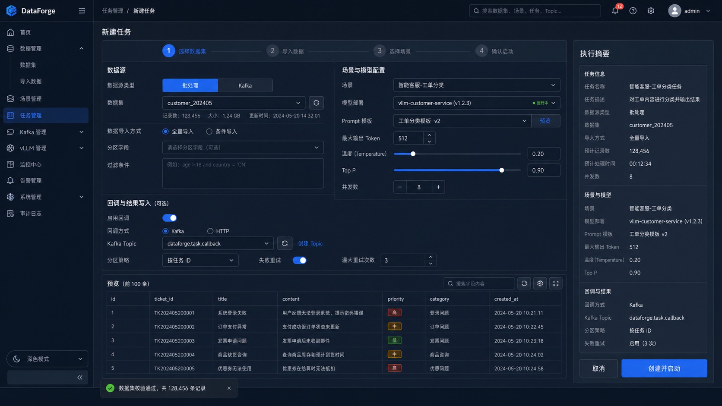Click the 创建并启动 button
722x406 pixels.
pos(664,368)
